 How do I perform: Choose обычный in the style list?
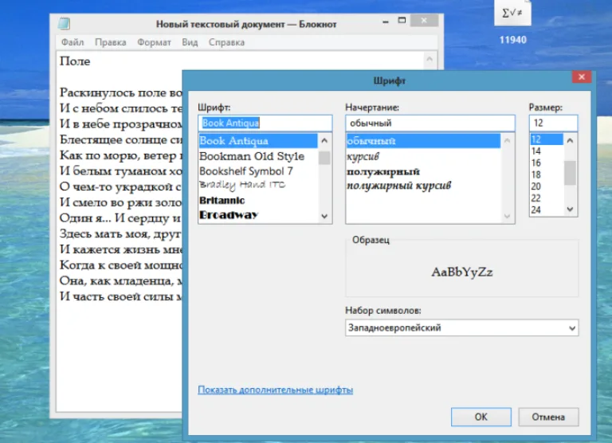423,141
